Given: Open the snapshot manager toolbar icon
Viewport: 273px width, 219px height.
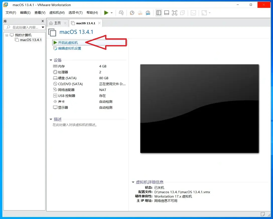Looking at the screenshot, I should click(148, 13).
